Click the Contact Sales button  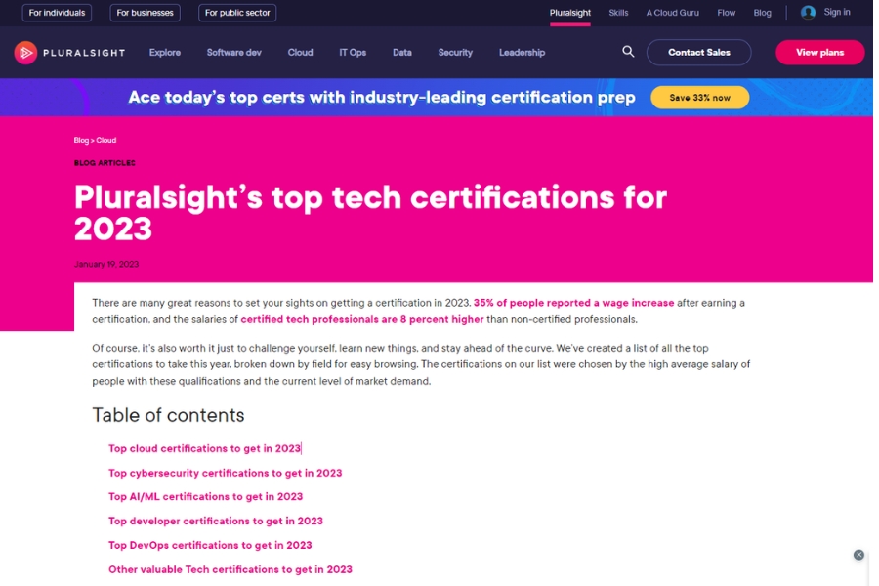click(698, 52)
